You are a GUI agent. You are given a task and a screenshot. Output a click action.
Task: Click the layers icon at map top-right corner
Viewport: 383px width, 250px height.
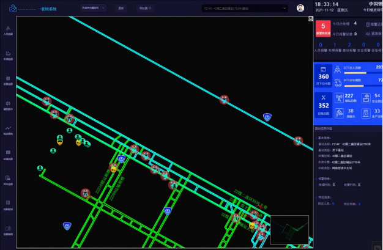coord(311,19)
